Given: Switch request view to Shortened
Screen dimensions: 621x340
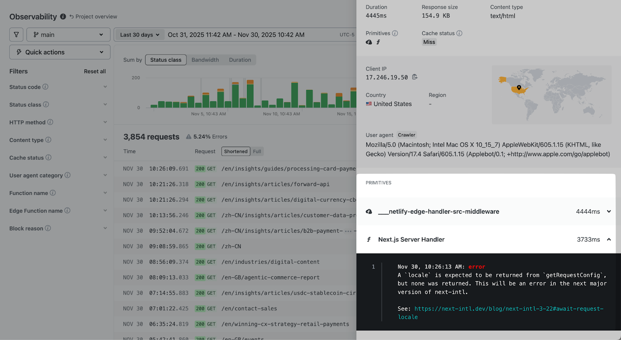Looking at the screenshot, I should (x=236, y=152).
